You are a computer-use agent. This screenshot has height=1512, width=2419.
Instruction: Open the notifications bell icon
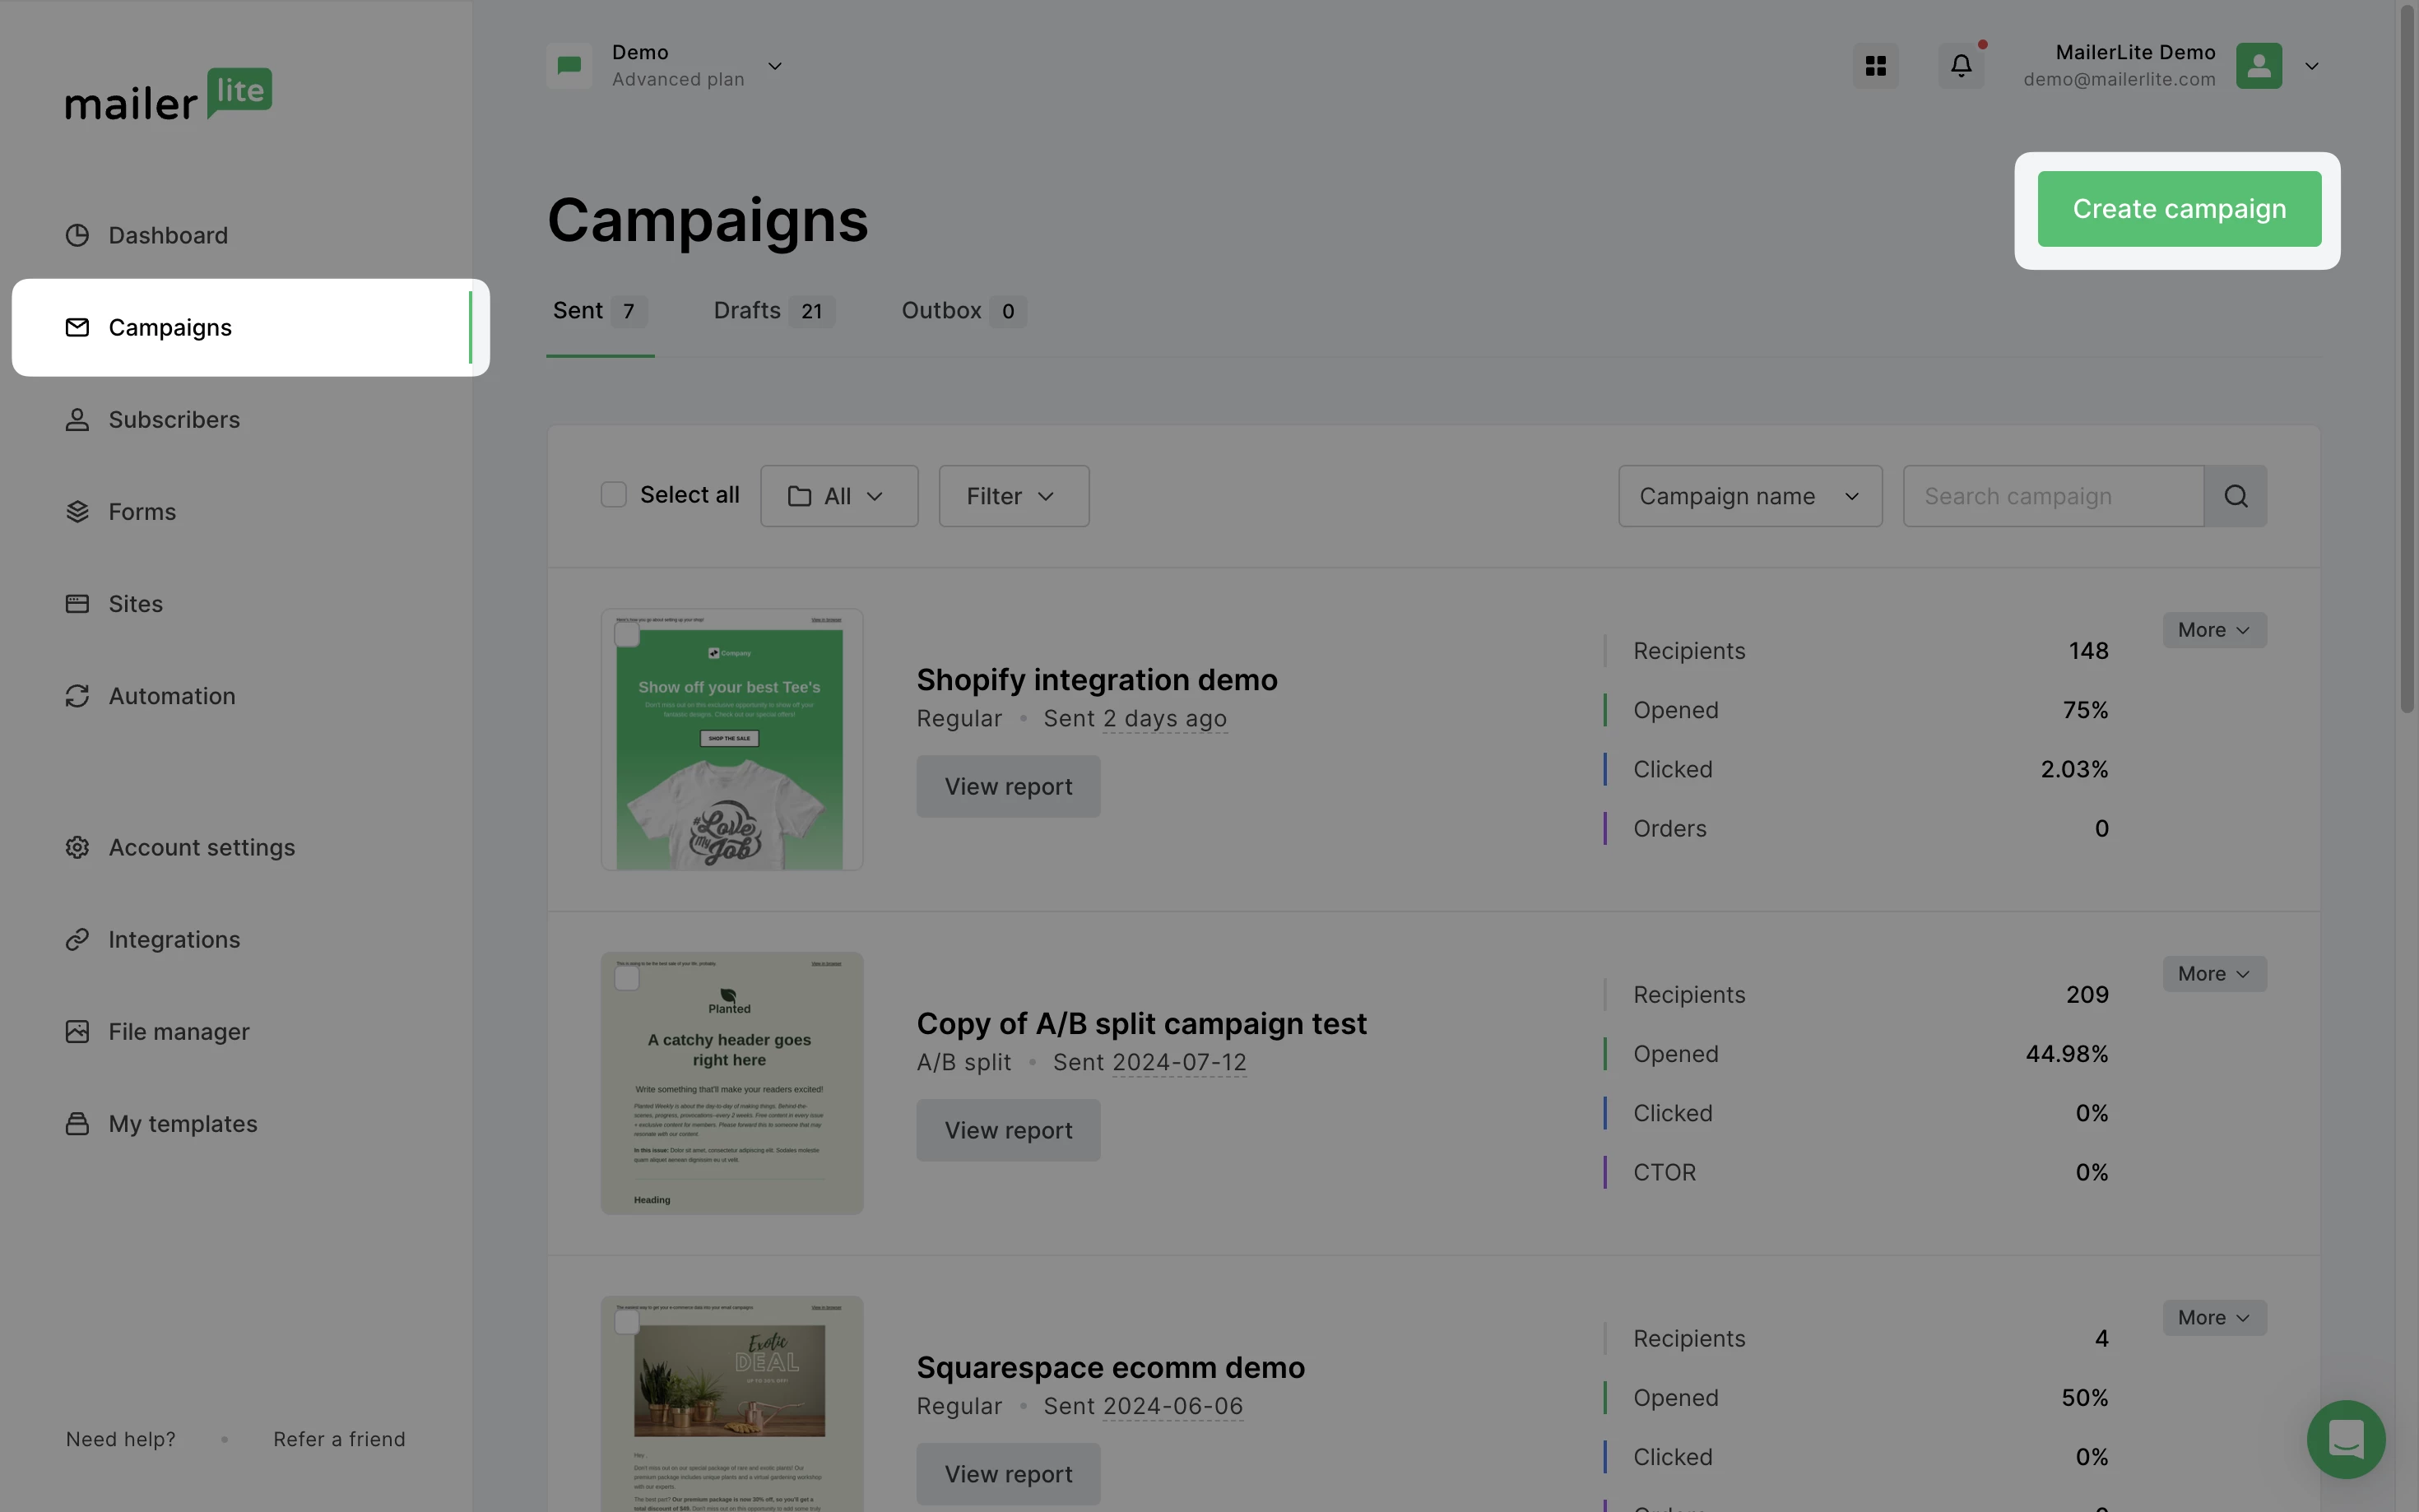(x=1961, y=66)
